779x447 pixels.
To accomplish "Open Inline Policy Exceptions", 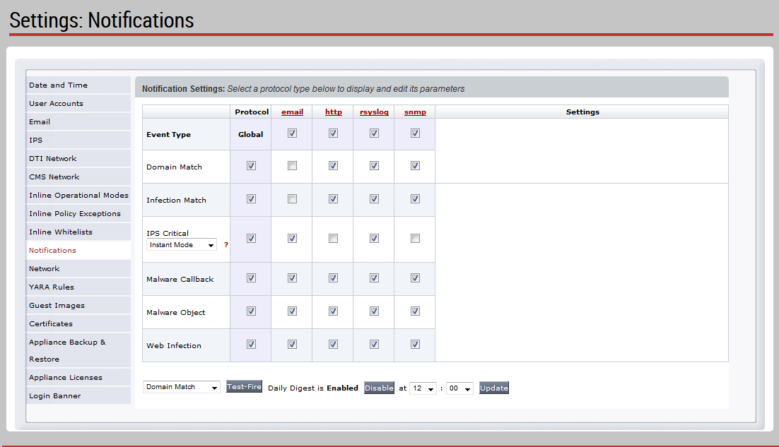I will point(78,213).
